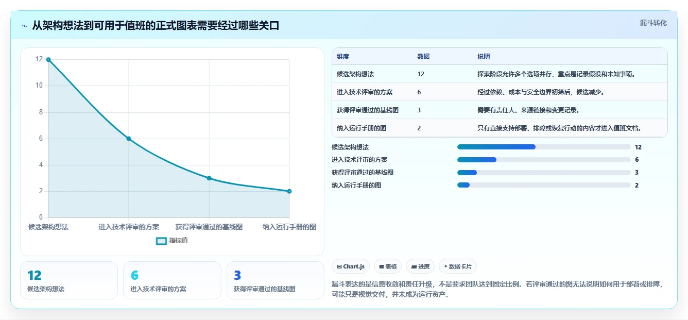Click the chart point for 纳入运行手册的图
This screenshot has width=688, height=320.
pyautogui.click(x=289, y=191)
